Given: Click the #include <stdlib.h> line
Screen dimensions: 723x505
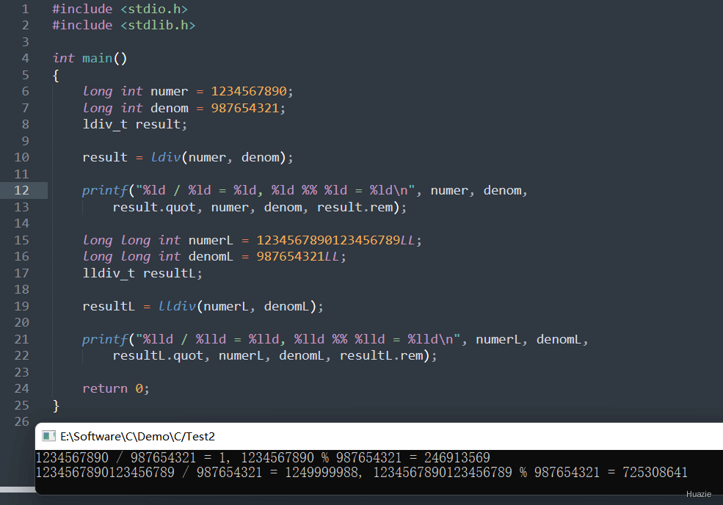Looking at the screenshot, I should (x=123, y=26).
